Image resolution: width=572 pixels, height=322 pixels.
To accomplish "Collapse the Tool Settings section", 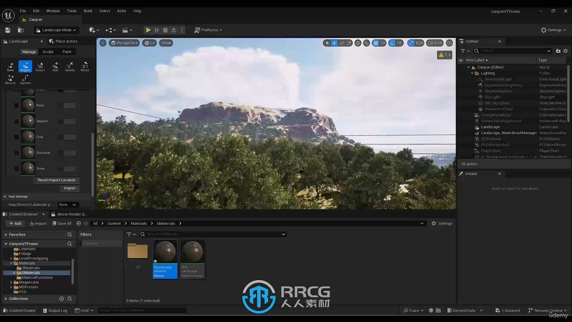I will (5, 196).
